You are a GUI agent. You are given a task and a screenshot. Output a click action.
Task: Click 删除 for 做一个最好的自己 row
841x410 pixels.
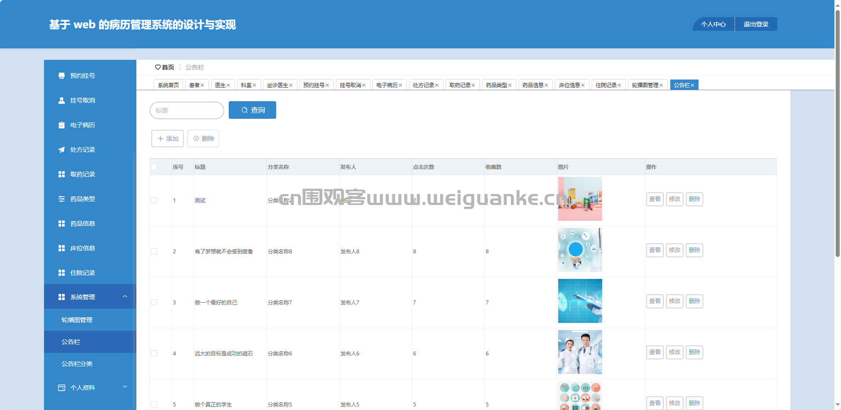click(695, 301)
